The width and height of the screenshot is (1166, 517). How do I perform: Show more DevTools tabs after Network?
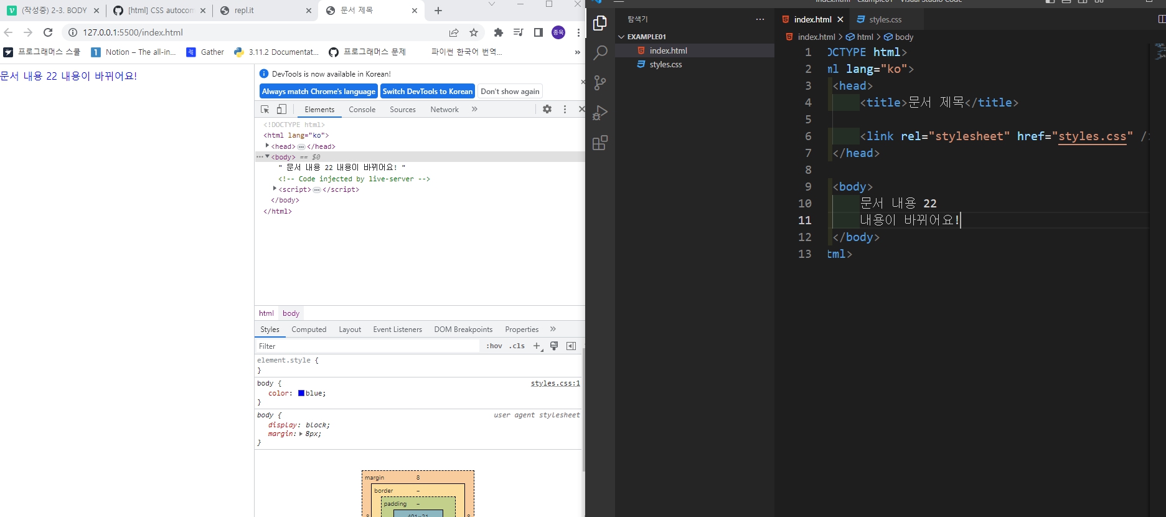pyautogui.click(x=474, y=109)
